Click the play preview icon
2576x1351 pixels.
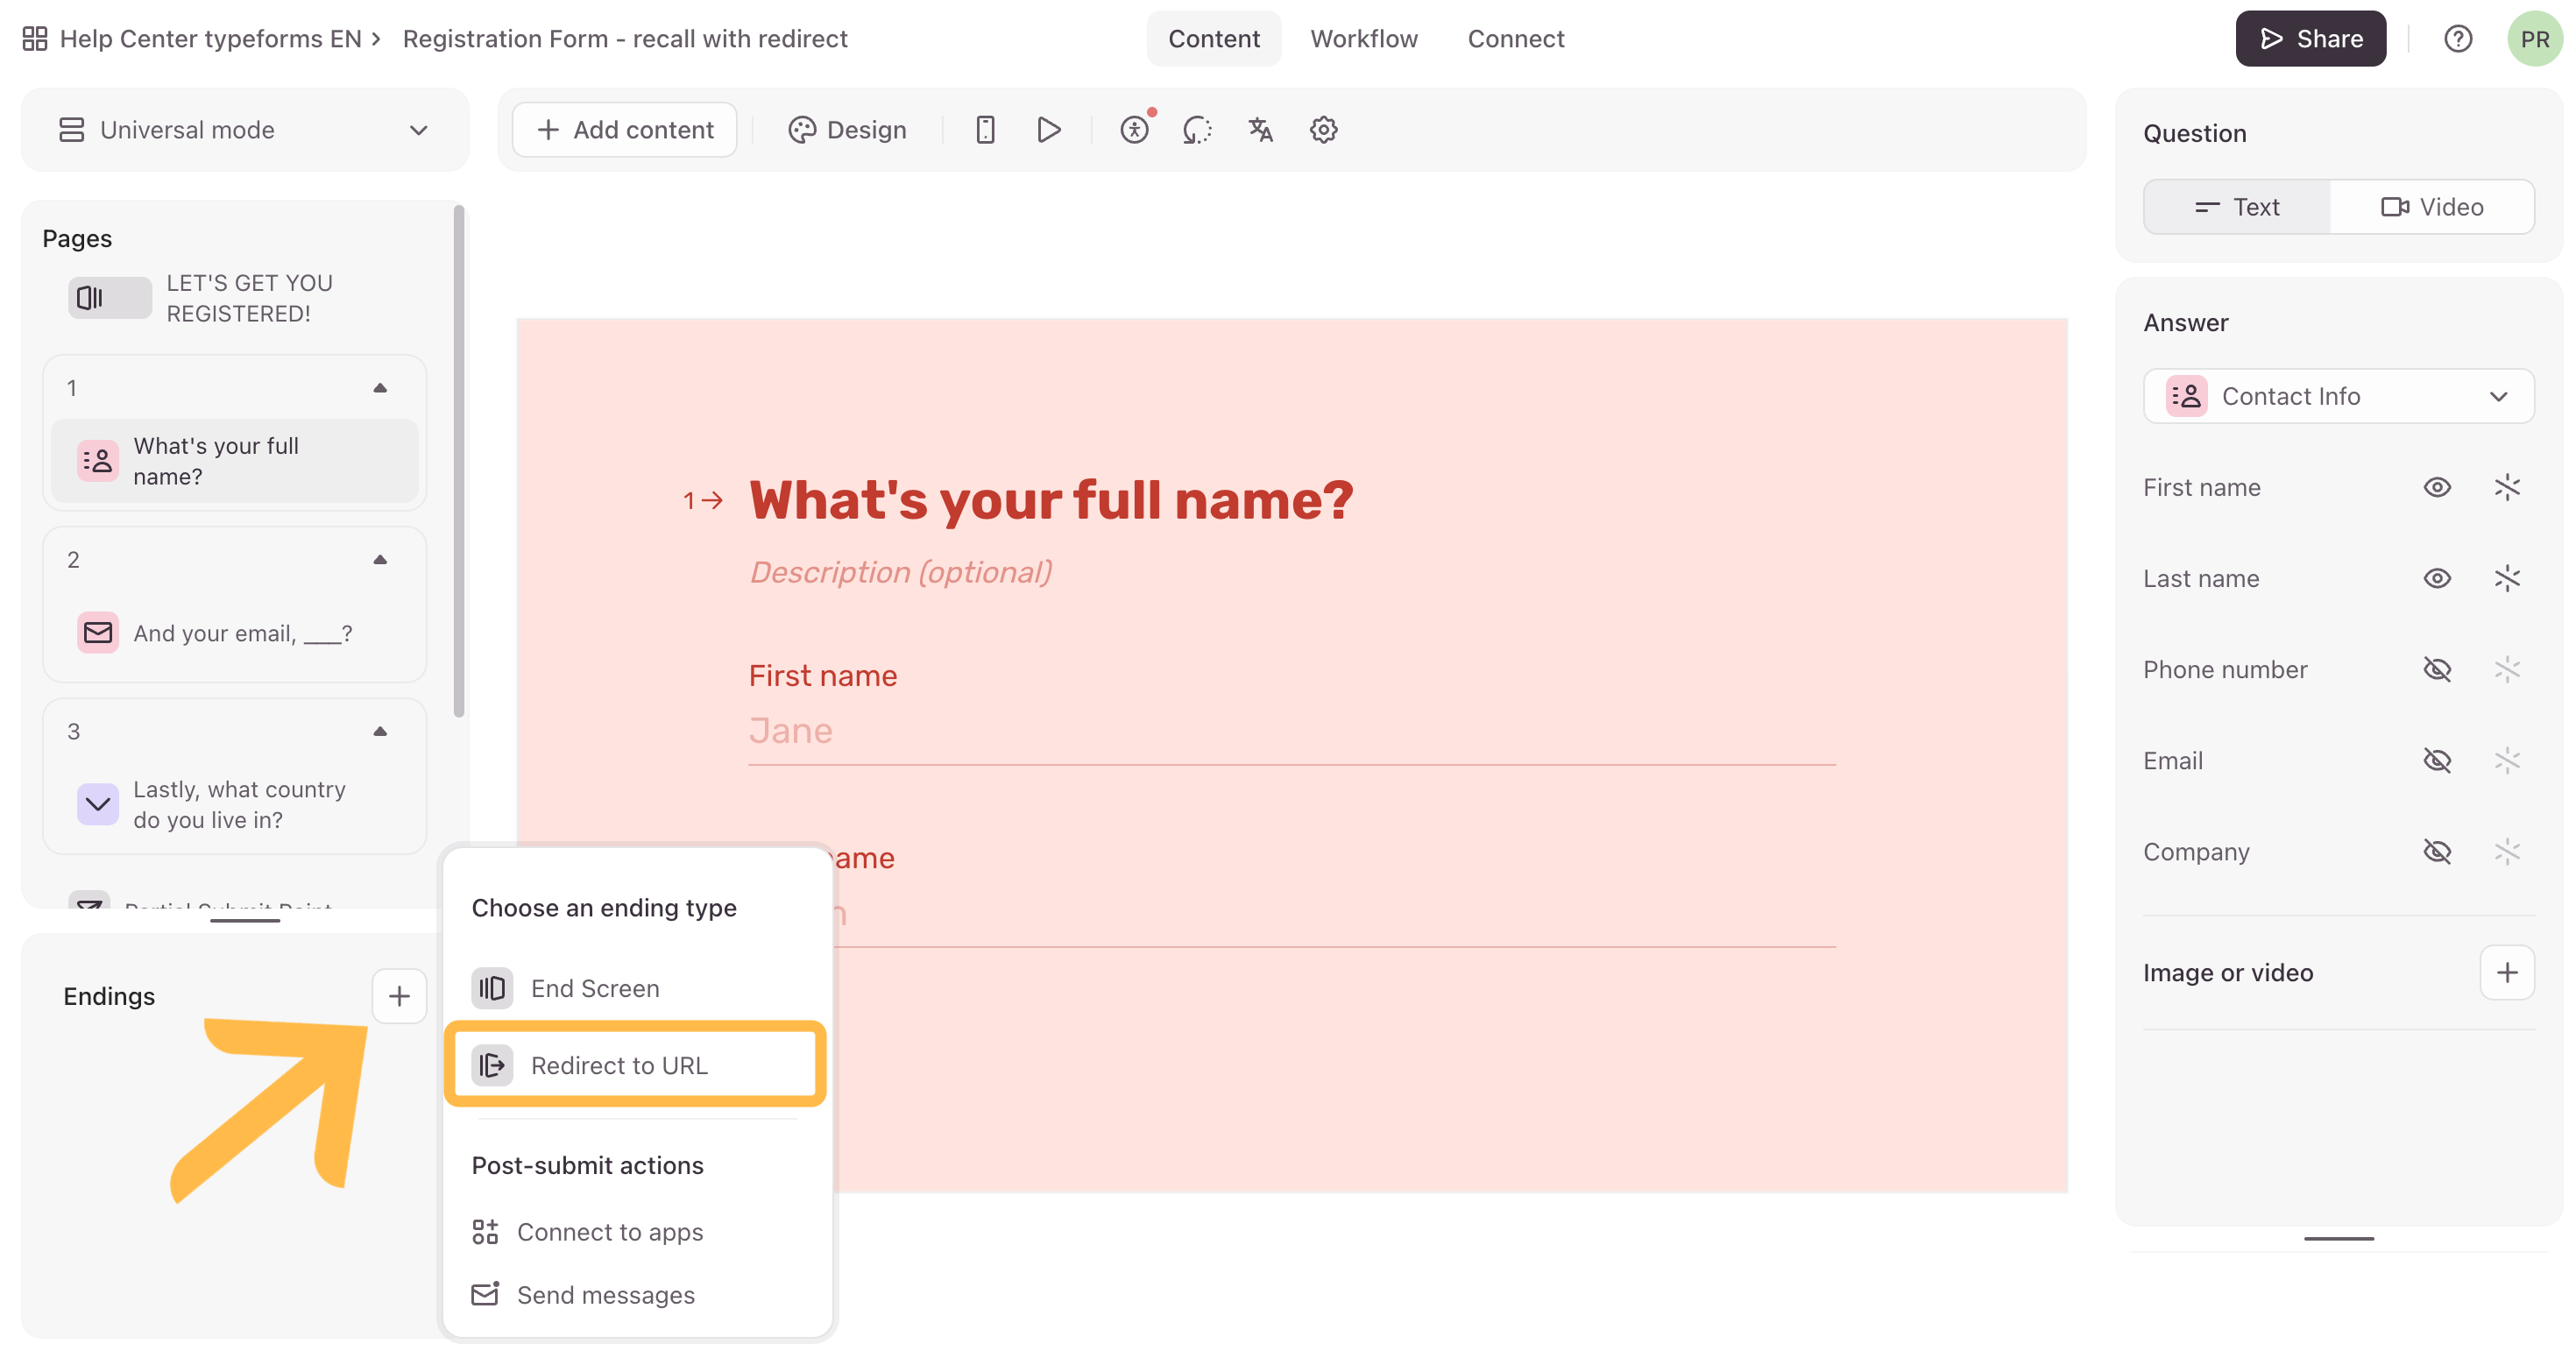coord(1048,130)
